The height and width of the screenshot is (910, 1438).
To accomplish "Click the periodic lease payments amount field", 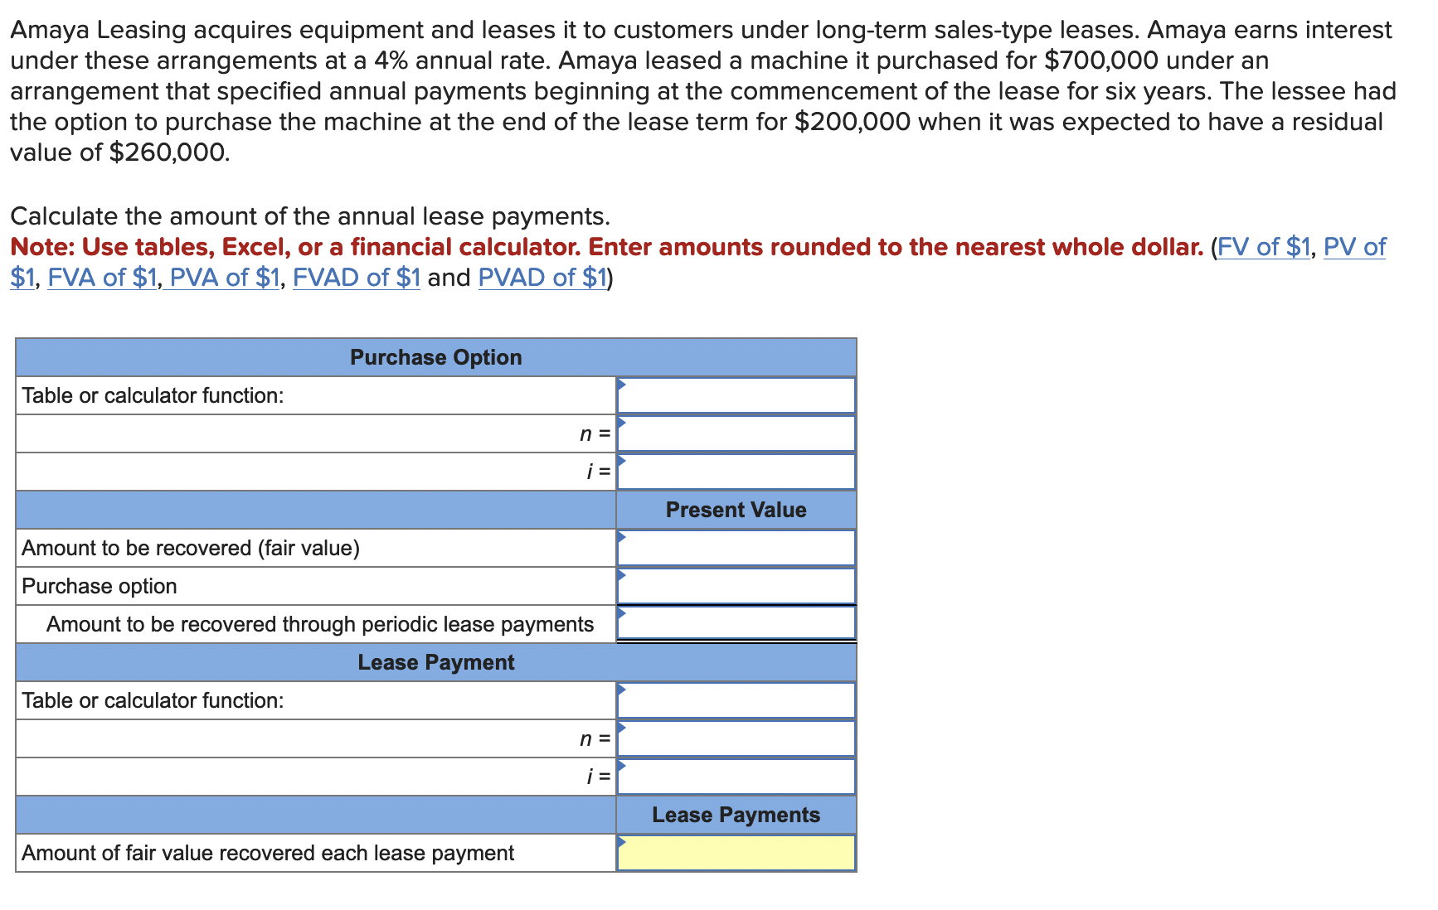I will click(736, 623).
